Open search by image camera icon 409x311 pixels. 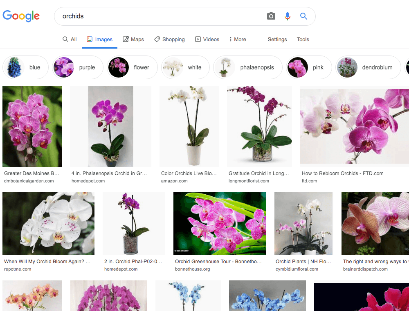(271, 16)
